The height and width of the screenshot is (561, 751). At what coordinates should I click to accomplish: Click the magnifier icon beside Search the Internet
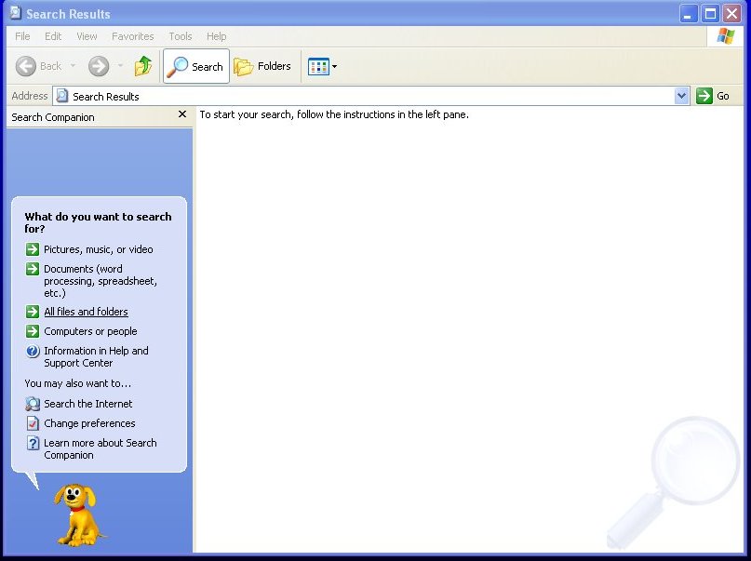33,404
